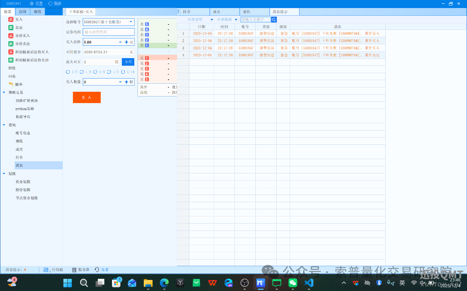Image resolution: width=467 pixels, height=291 pixels.
Task: Click the red 买入 icon in sidebar
Action: pos(11,19)
